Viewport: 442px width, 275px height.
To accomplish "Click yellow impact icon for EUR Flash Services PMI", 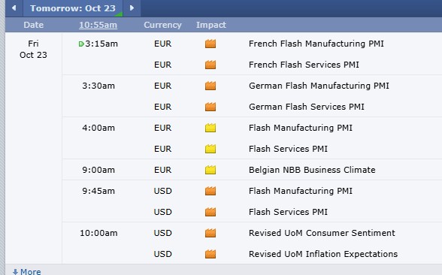I will click(x=210, y=149).
